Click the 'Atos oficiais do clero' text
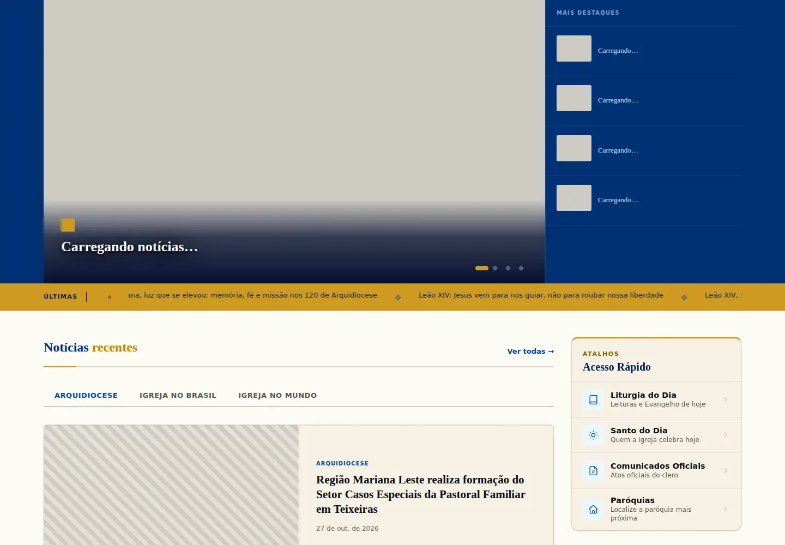The image size is (785, 545). pyautogui.click(x=644, y=475)
